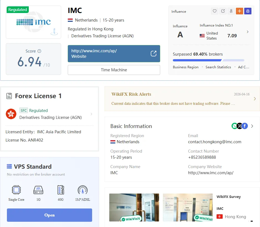Click the Influence grade A

click(x=180, y=35)
